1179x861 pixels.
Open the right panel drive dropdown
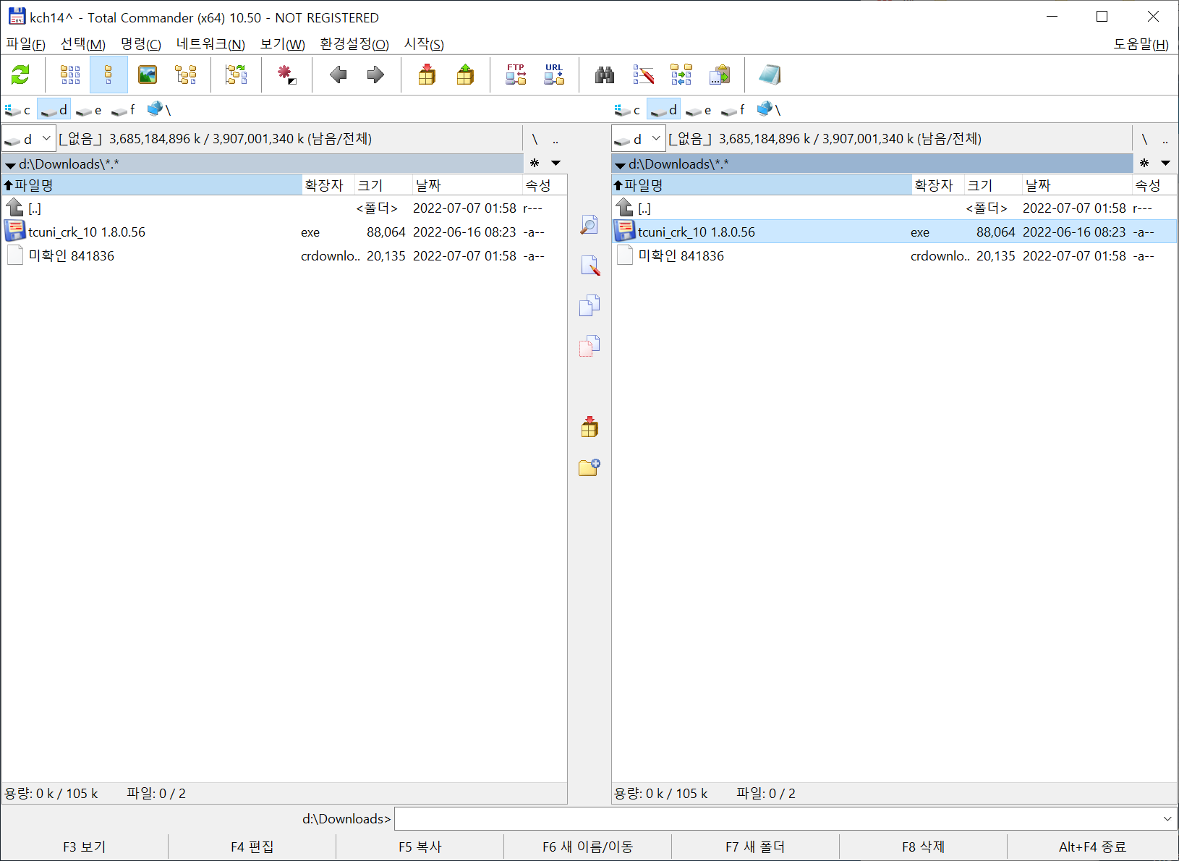pos(639,139)
